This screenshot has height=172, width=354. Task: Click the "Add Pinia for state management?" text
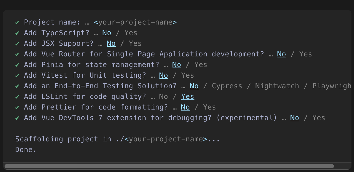(92, 65)
